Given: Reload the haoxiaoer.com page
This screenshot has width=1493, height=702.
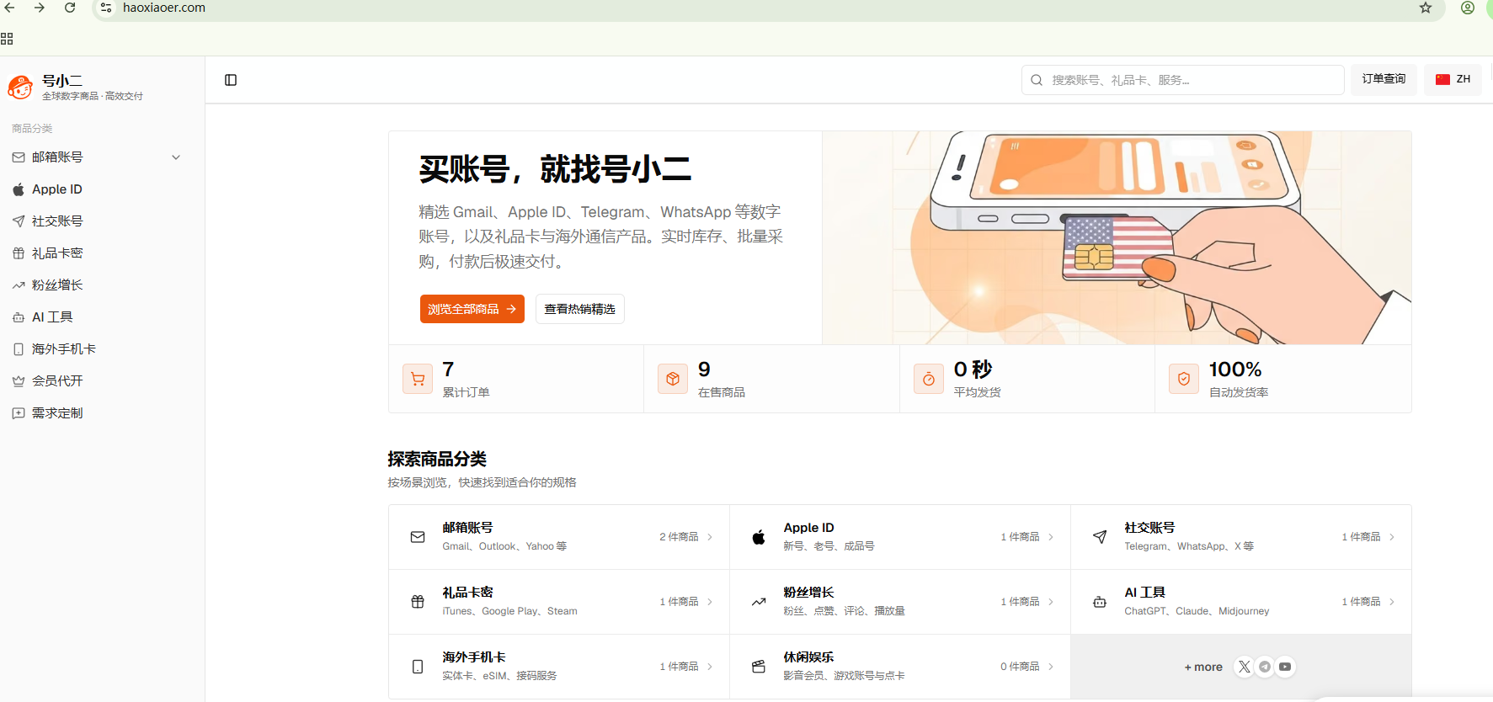Looking at the screenshot, I should pos(70,8).
